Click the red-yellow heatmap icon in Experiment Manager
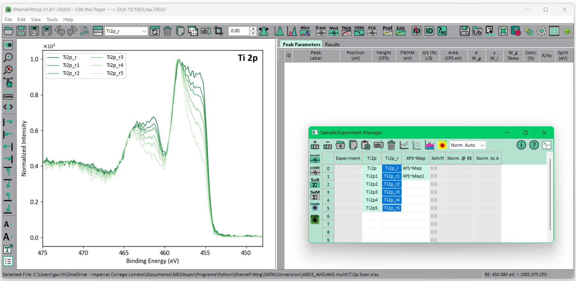This screenshot has width=576, height=281. [x=442, y=145]
